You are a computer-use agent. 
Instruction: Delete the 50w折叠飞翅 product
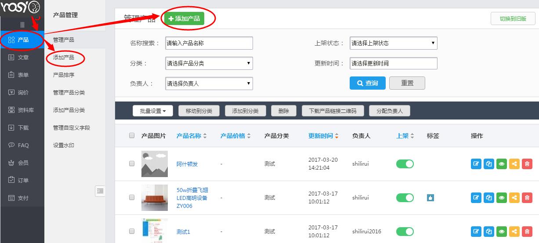pyautogui.click(x=527, y=198)
